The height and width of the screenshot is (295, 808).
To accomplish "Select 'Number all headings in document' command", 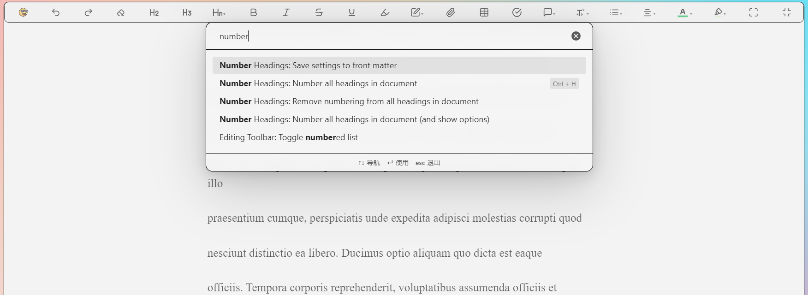I will tap(318, 83).
